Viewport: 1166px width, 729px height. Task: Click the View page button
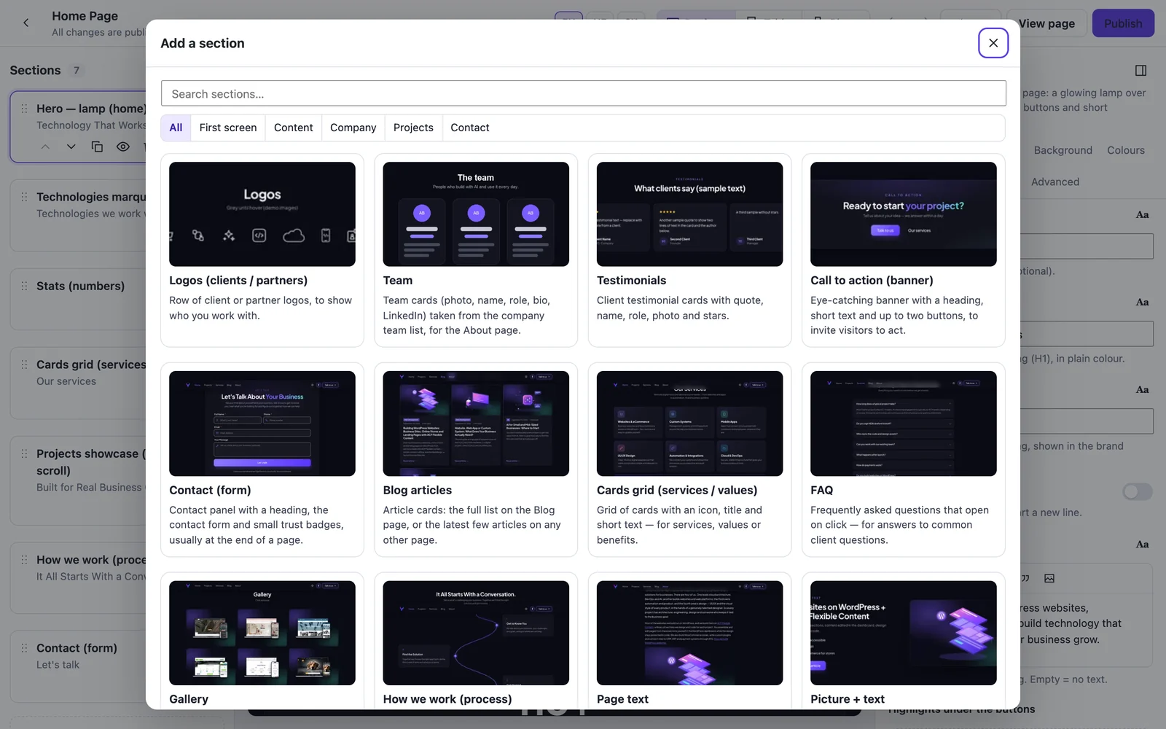(x=1047, y=23)
